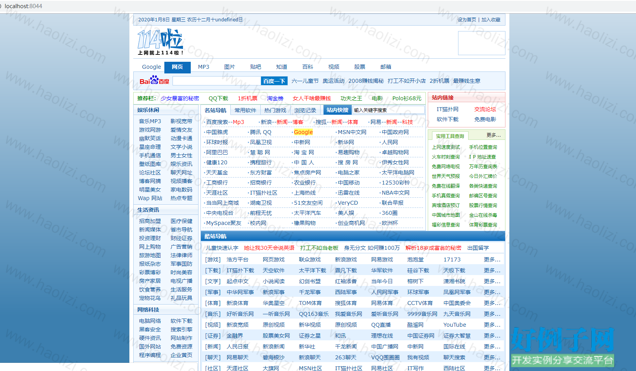Click the Baidu logo beside search box
The width and height of the screenshot is (636, 371).
coord(154,80)
